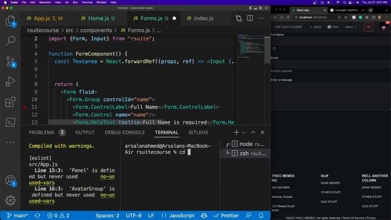Change end of line sequence LF
This screenshot has height=220, width=391.
coord(151,216)
